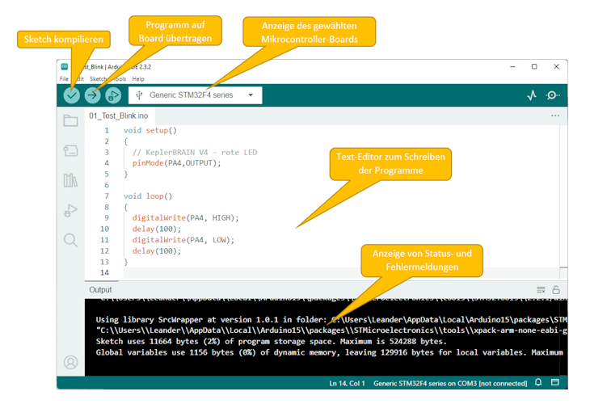
Task: Open the Search sidebar icon
Action: 70,240
